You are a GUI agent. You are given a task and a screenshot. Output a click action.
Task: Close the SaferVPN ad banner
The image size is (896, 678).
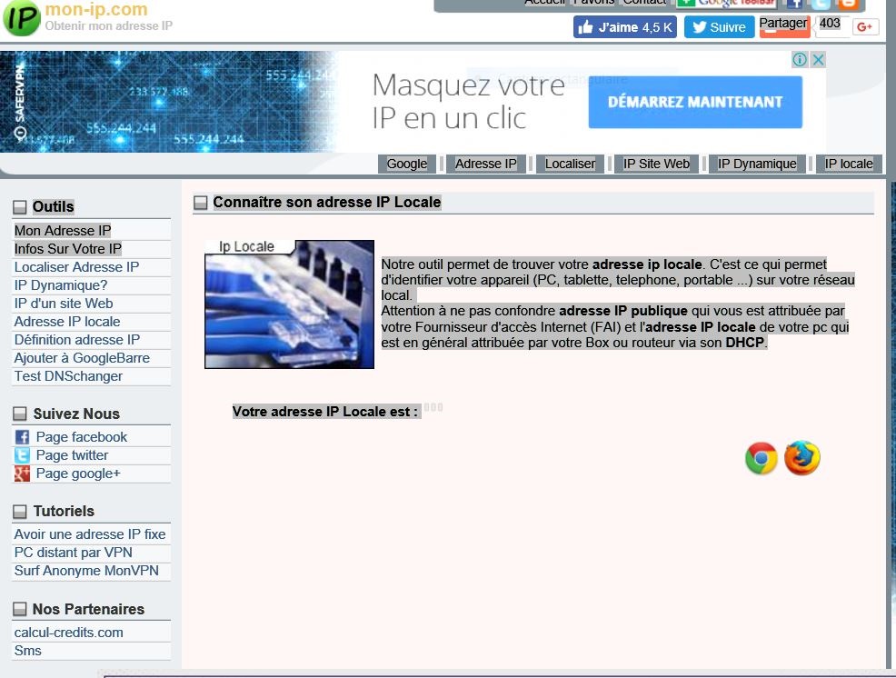817,59
